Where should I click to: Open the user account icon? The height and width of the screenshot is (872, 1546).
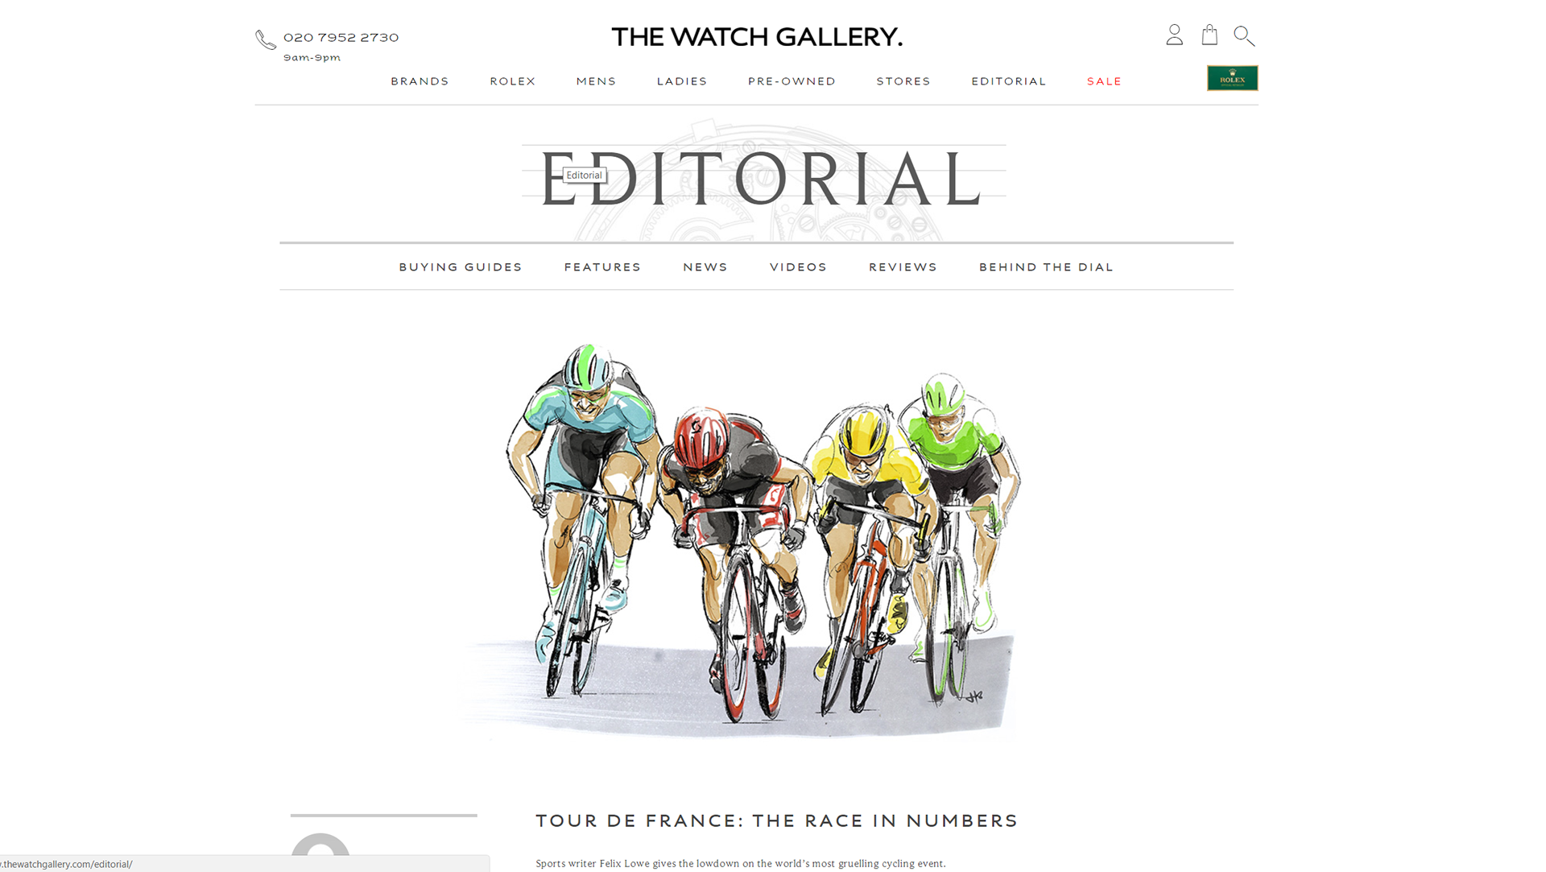tap(1174, 35)
